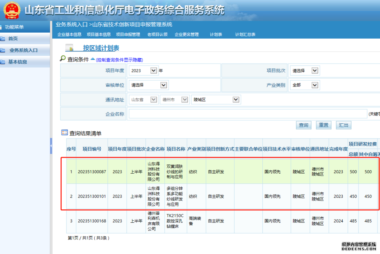Click pagination text 第1页 / 共1页
Screen dimensions: 380x254
[80, 238]
